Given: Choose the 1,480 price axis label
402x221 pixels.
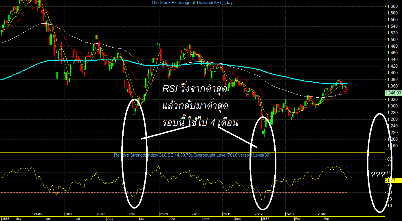Looking at the screenshot, I should pyautogui.click(x=392, y=46).
